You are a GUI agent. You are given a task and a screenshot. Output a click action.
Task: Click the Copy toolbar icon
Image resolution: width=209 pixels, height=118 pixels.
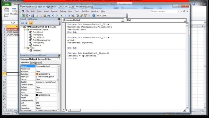tap(41, 16)
